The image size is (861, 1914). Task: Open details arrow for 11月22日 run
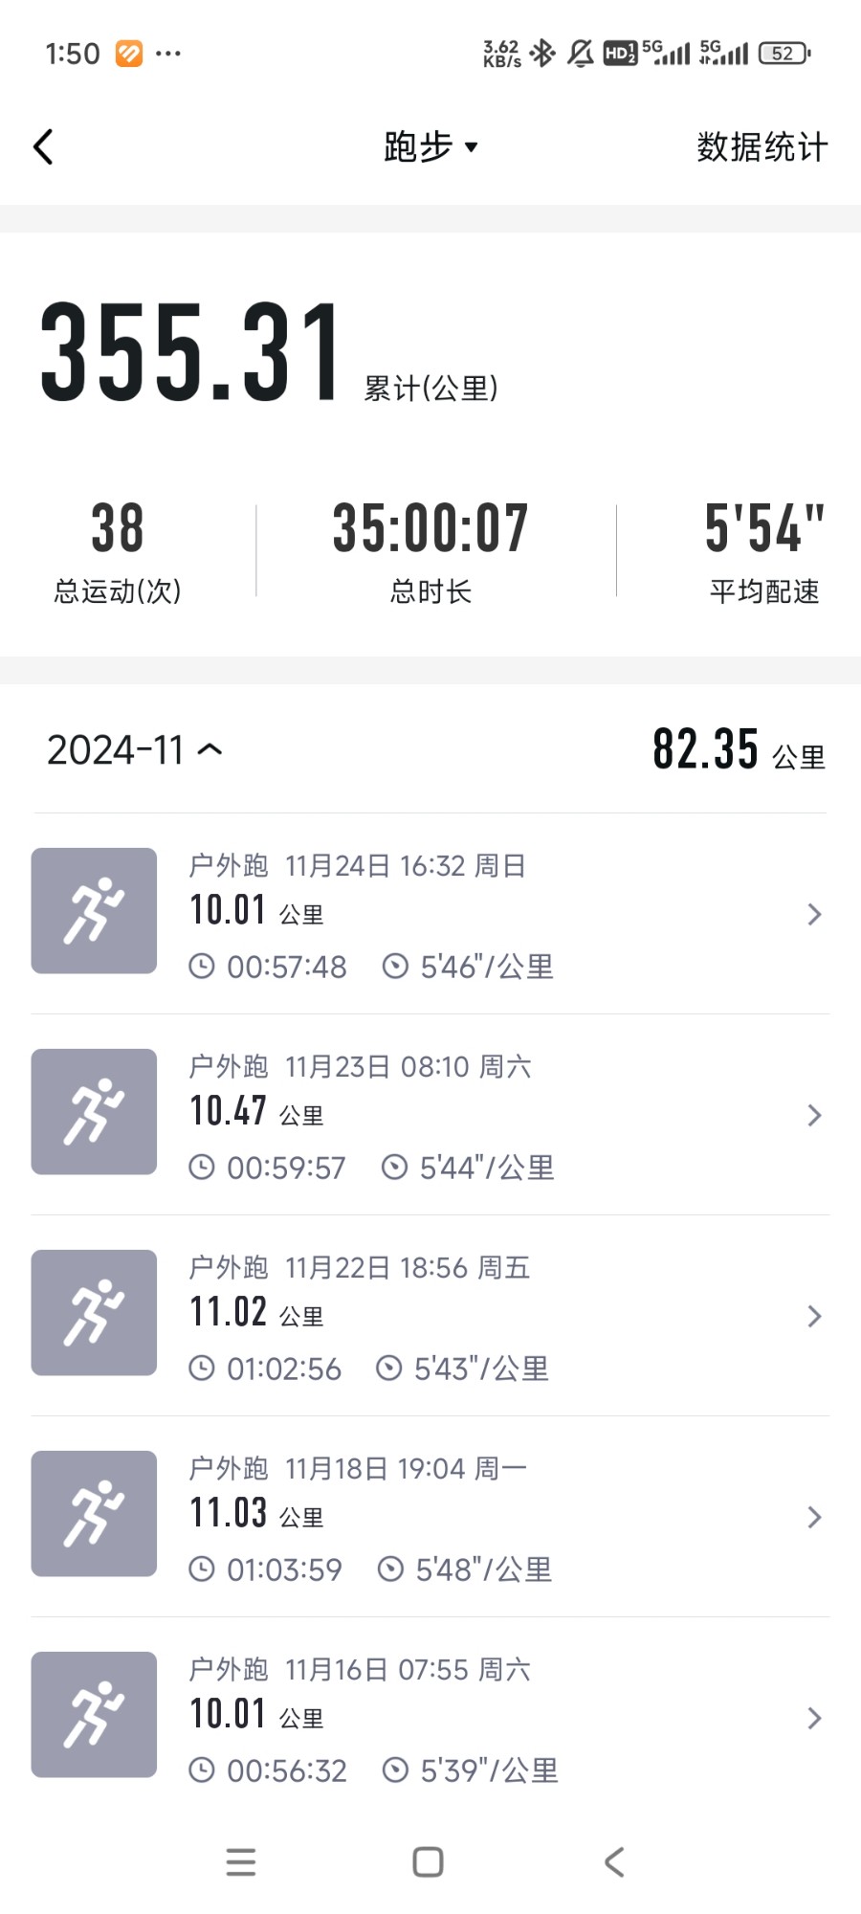[x=814, y=1317]
